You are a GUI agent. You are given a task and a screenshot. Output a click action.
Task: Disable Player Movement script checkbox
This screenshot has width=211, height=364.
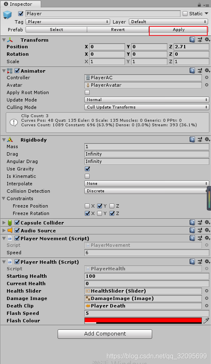17,238
